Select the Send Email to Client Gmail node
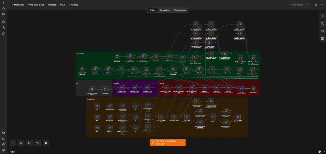 (226, 111)
